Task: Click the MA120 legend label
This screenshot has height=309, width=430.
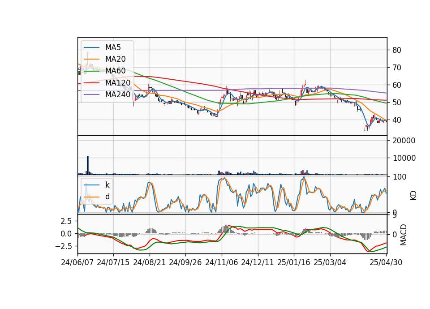Action: [x=118, y=82]
